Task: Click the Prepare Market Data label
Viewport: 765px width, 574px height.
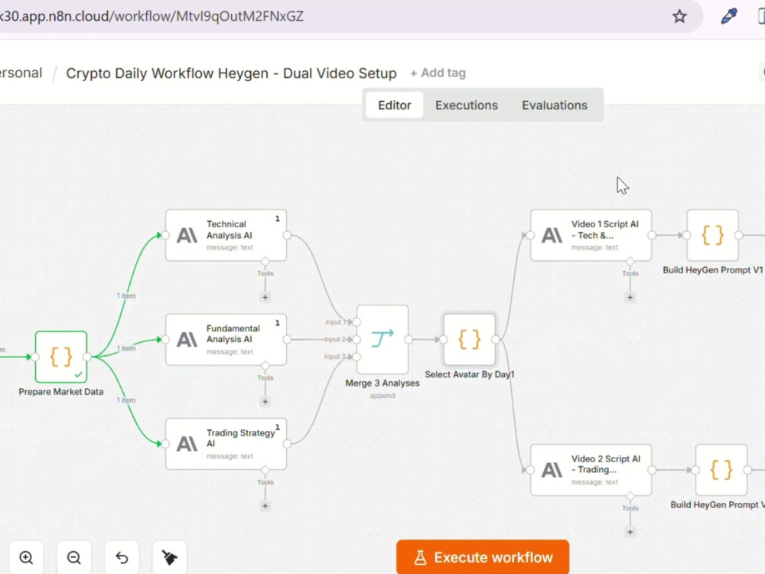Action: click(x=61, y=391)
